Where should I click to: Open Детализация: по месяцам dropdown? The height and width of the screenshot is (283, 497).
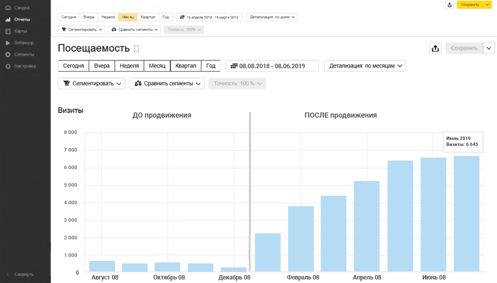365,66
